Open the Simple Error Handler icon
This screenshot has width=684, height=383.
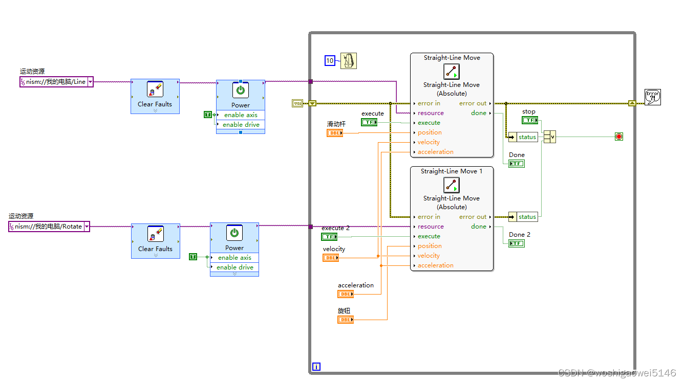[653, 97]
